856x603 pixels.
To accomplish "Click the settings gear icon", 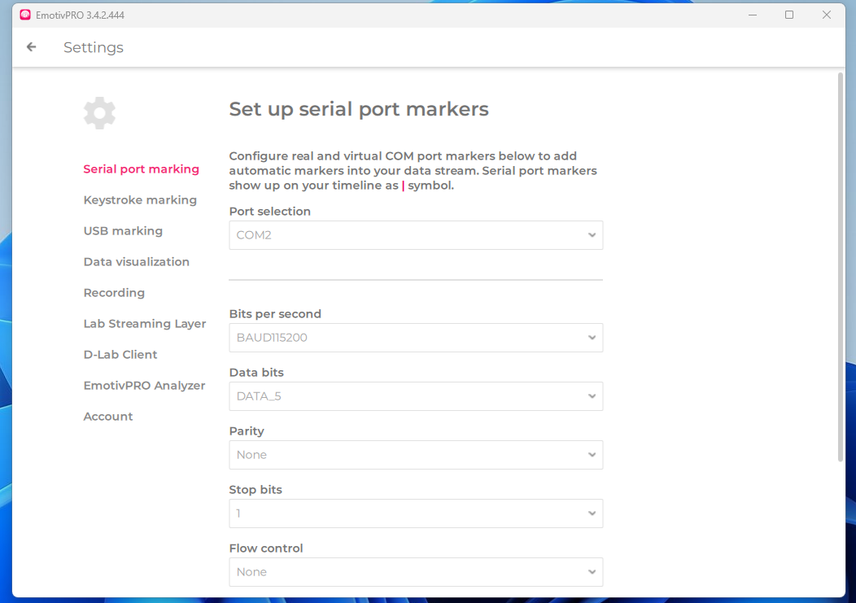I will click(99, 113).
